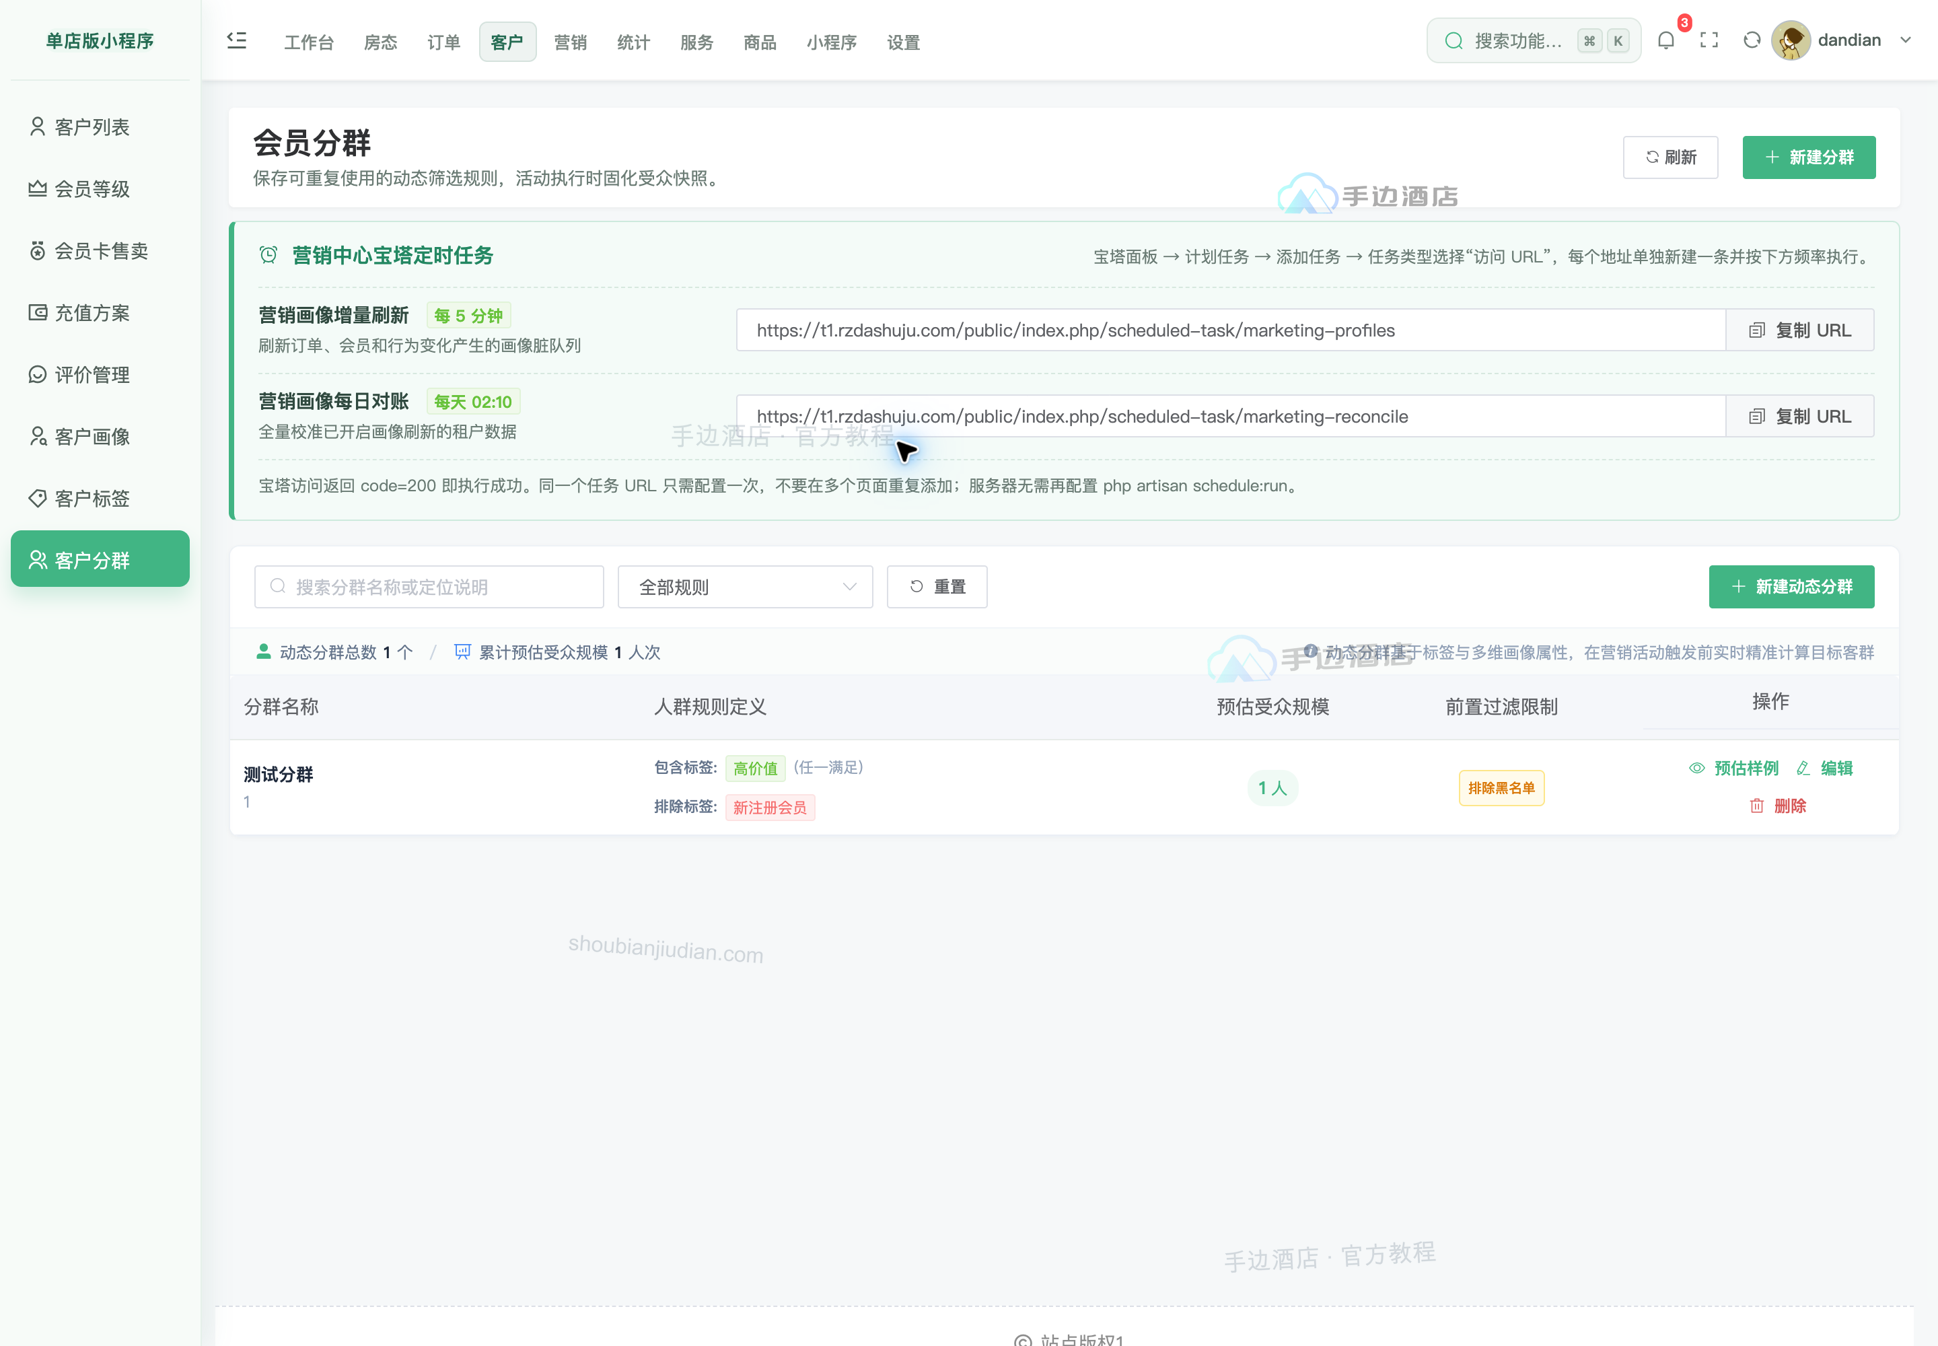Open 统计 top menu
Screen dimensions: 1938x1346
click(633, 42)
